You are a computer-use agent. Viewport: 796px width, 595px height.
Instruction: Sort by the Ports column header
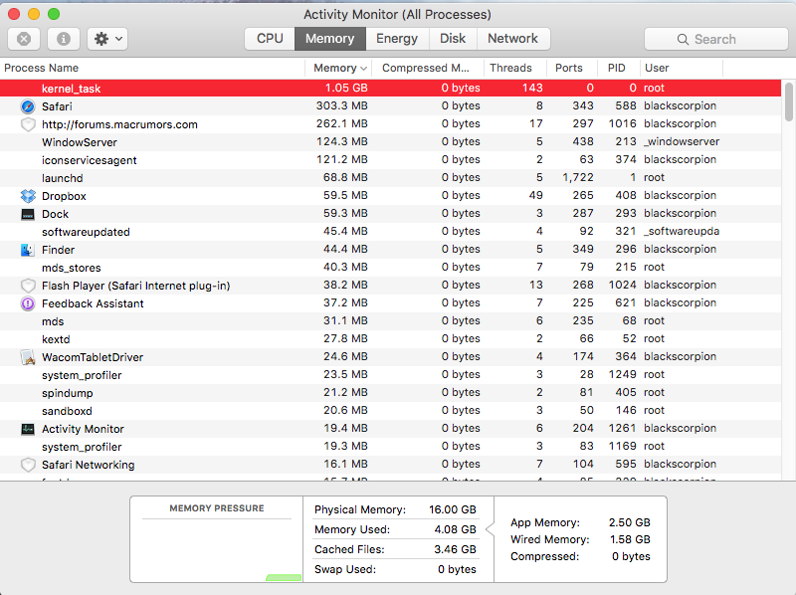[571, 68]
